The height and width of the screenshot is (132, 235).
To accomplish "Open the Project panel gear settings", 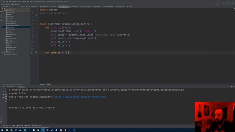I will [x=27, y=7].
